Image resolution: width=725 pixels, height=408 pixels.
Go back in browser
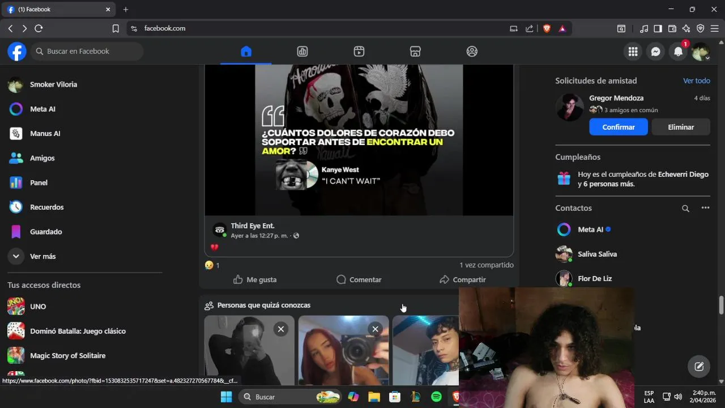tap(10, 28)
